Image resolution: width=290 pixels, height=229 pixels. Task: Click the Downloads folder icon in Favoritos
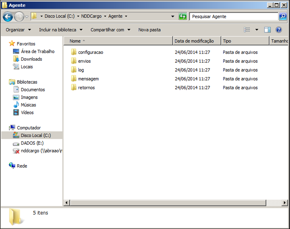click(16, 59)
